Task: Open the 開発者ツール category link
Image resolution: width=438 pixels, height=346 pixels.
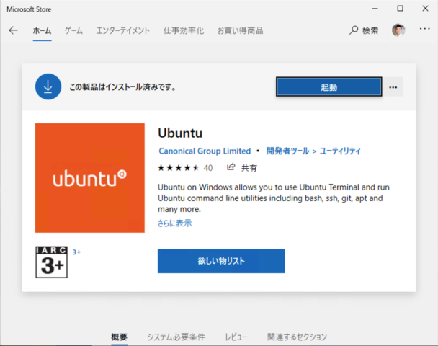Action: 287,151
